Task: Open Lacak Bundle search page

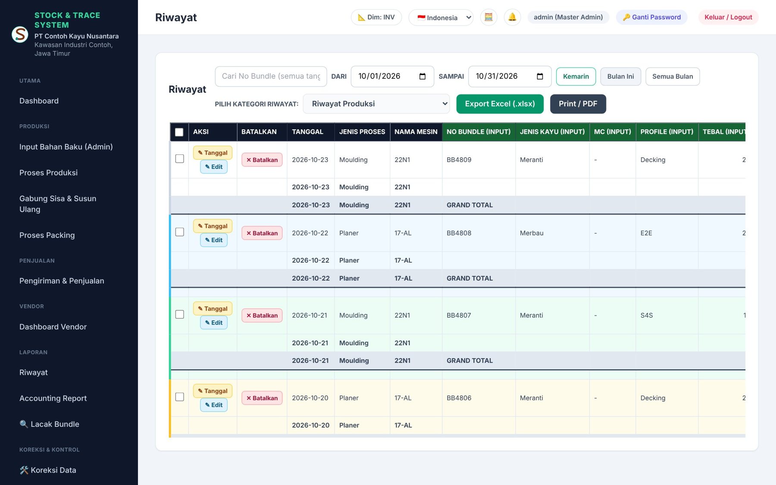Action: [49, 424]
